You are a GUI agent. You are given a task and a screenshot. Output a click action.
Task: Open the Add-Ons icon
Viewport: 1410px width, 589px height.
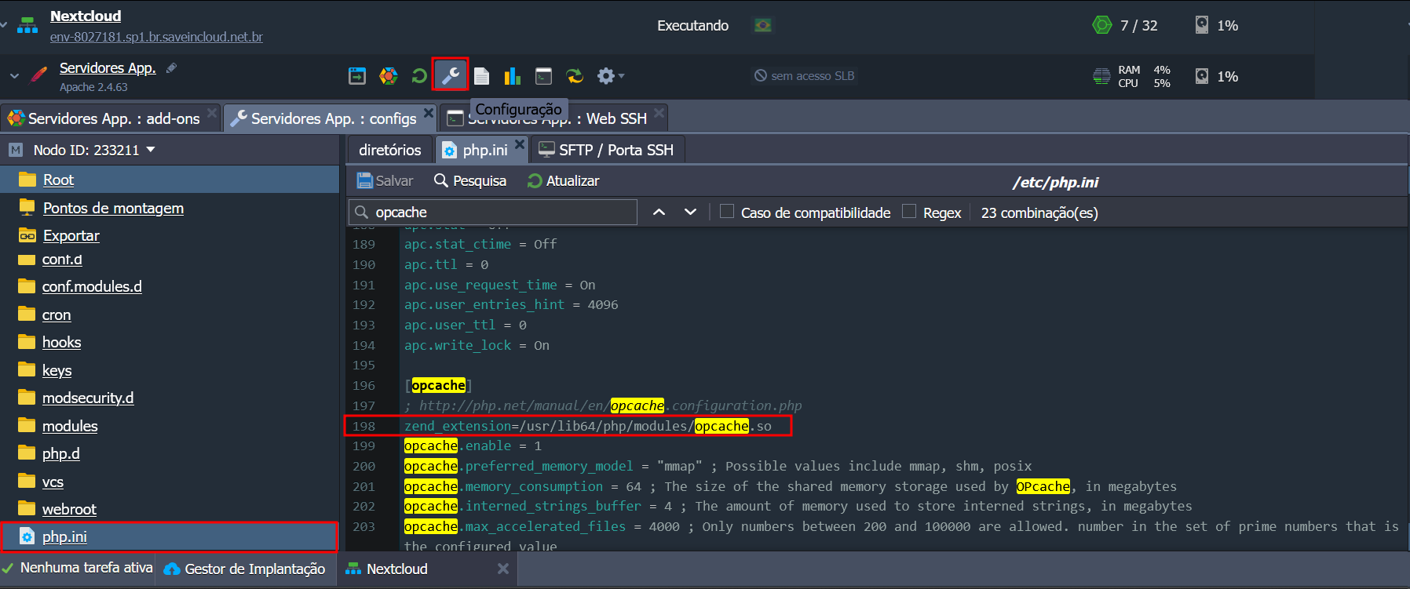[389, 76]
